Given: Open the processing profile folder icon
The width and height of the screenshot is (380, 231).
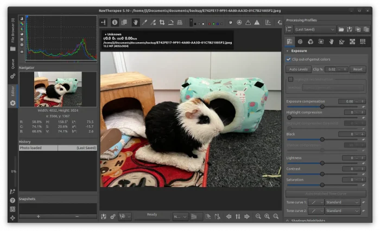Looking at the screenshot, I should pyautogui.click(x=341, y=29).
